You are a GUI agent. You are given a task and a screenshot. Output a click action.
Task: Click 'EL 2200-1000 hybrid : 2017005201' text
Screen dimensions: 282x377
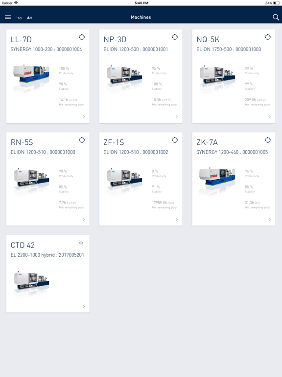(x=47, y=255)
